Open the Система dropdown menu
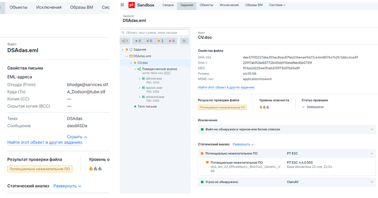This screenshot has width=378, height=198. point(277,5)
